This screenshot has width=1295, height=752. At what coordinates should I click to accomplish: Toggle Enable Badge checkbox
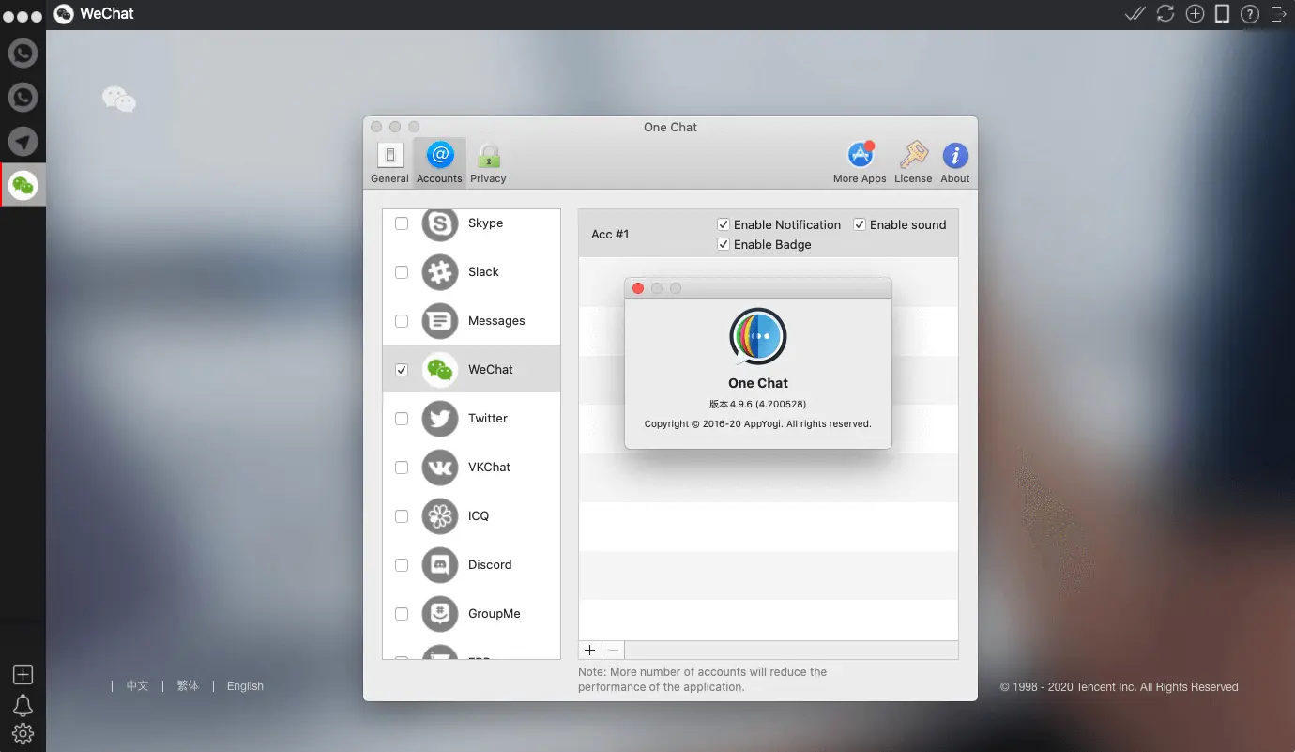pyautogui.click(x=724, y=244)
